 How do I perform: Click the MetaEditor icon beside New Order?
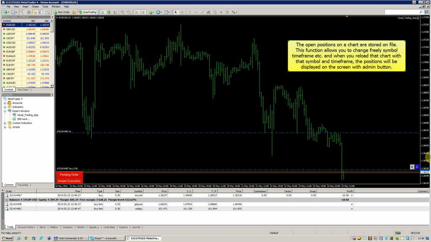(74, 12)
